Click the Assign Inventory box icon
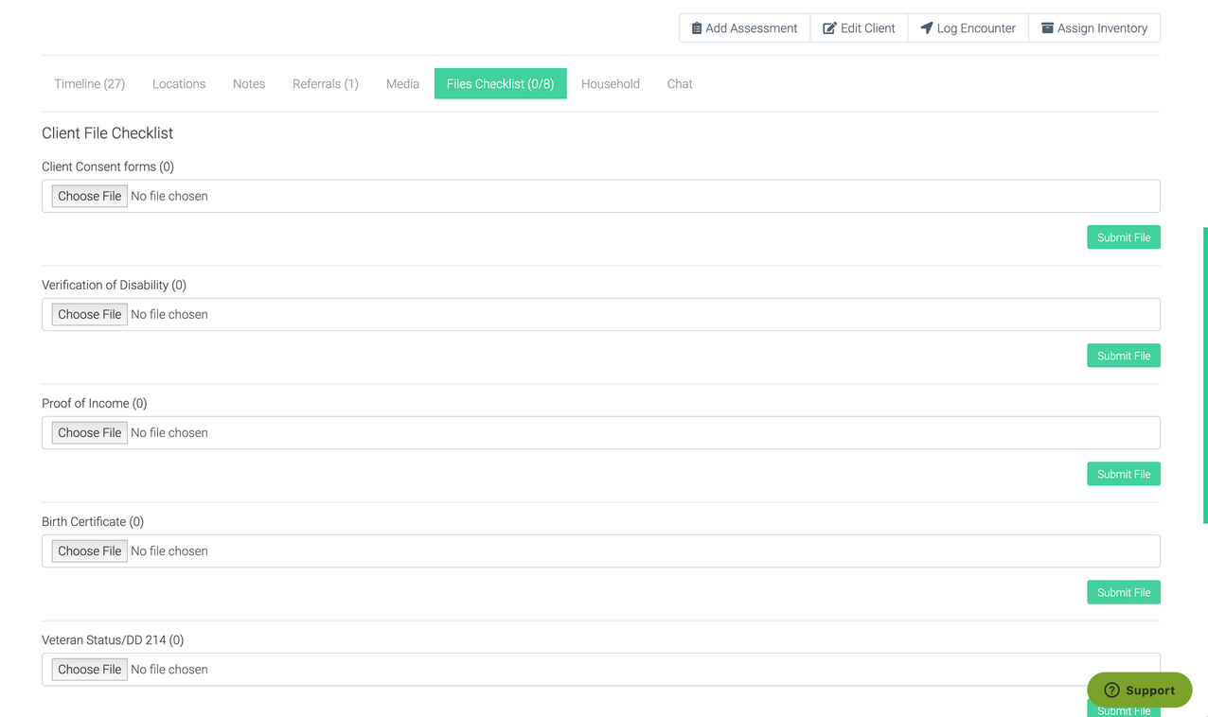The image size is (1208, 717). click(1047, 28)
